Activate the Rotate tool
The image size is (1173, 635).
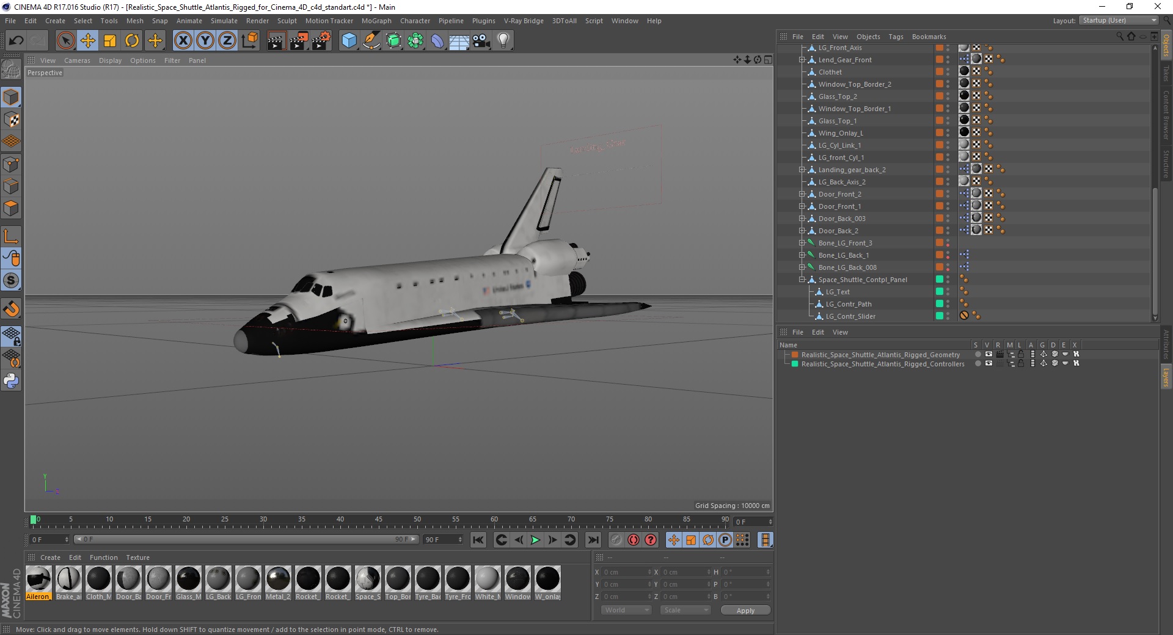[132, 41]
